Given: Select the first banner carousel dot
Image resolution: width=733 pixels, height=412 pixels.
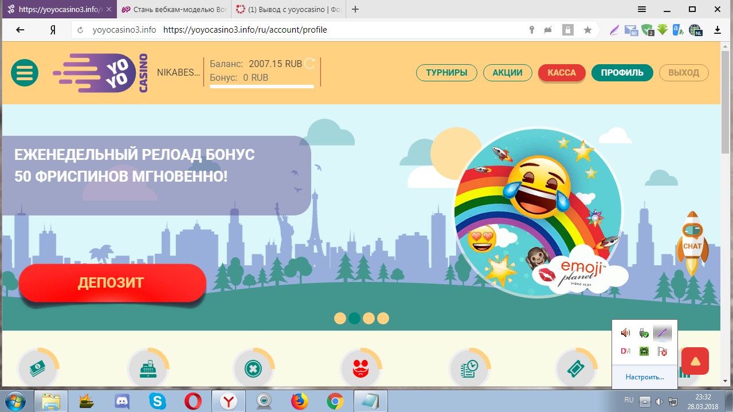Looking at the screenshot, I should pyautogui.click(x=340, y=318).
